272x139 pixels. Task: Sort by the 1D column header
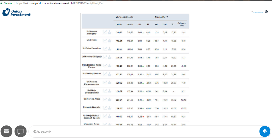coord(139,24)
